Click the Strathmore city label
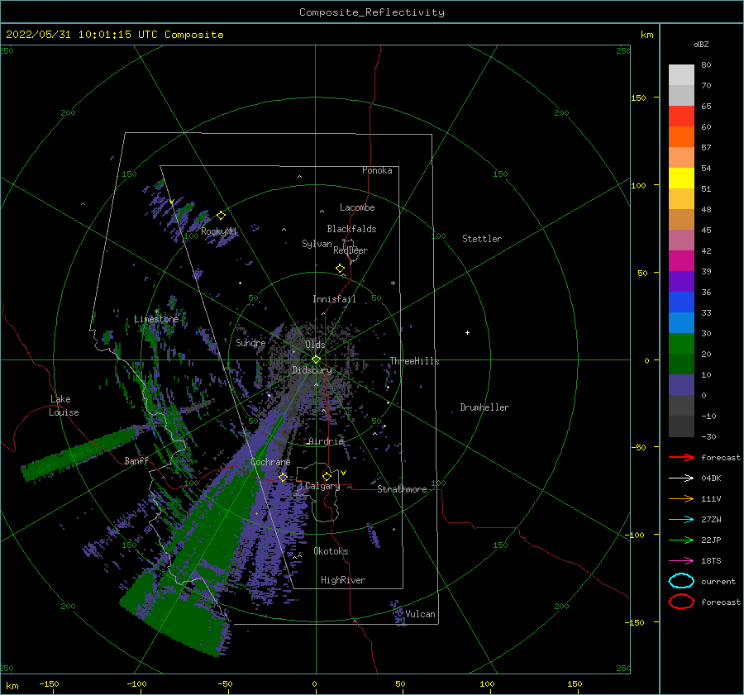 [402, 489]
